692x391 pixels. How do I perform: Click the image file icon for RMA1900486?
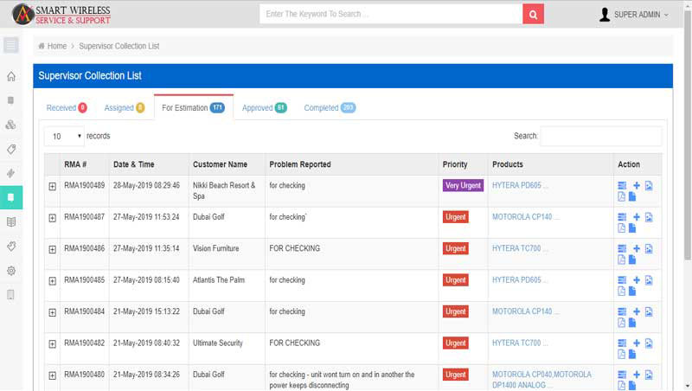[x=649, y=248]
